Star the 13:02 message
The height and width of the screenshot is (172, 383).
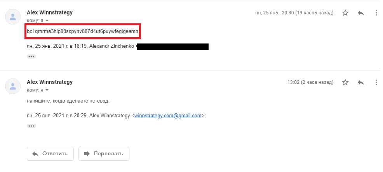(345, 82)
